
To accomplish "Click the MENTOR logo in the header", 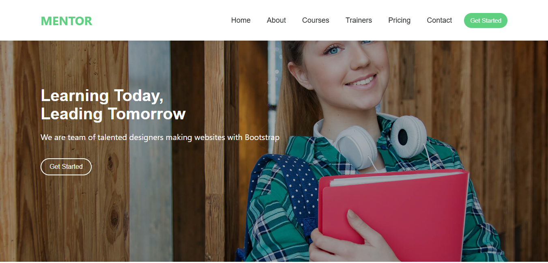I will (67, 21).
